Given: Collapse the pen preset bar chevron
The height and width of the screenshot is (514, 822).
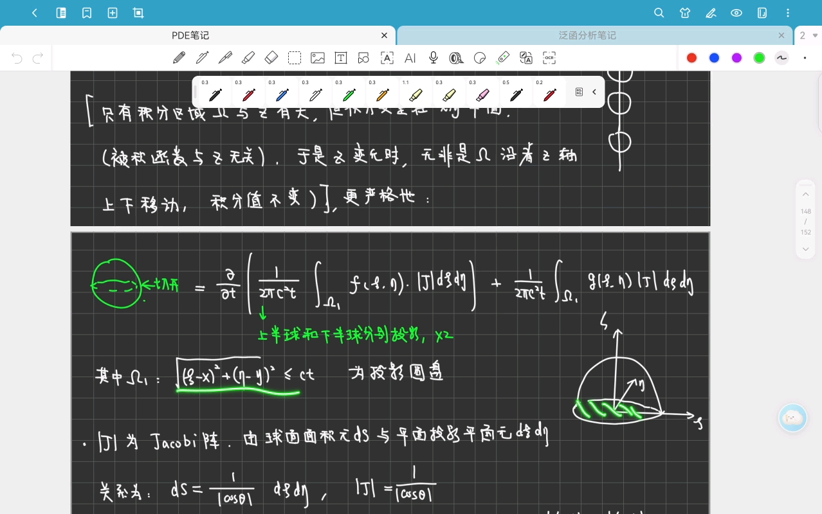Looking at the screenshot, I should click(x=594, y=92).
